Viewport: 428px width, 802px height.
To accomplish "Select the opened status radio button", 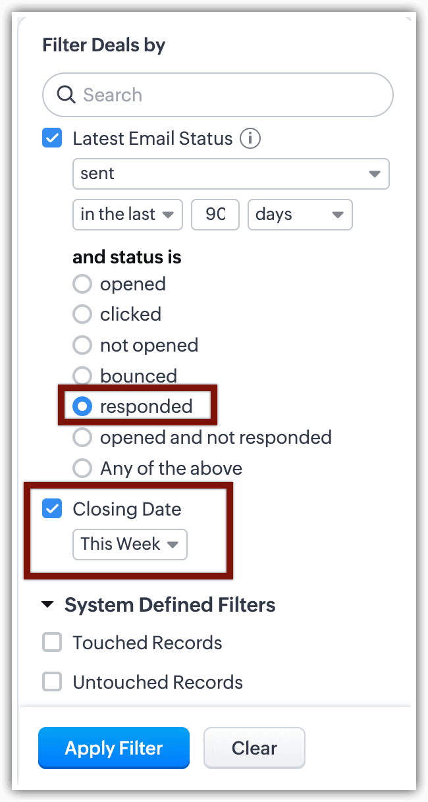I will coord(82,284).
